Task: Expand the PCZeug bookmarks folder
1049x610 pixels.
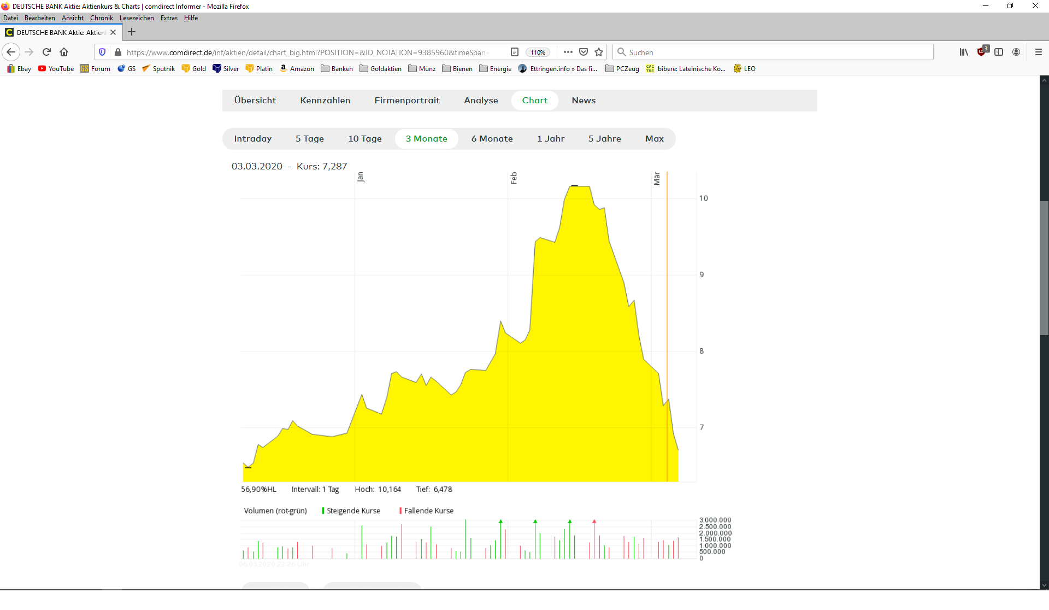Action: [x=622, y=68]
